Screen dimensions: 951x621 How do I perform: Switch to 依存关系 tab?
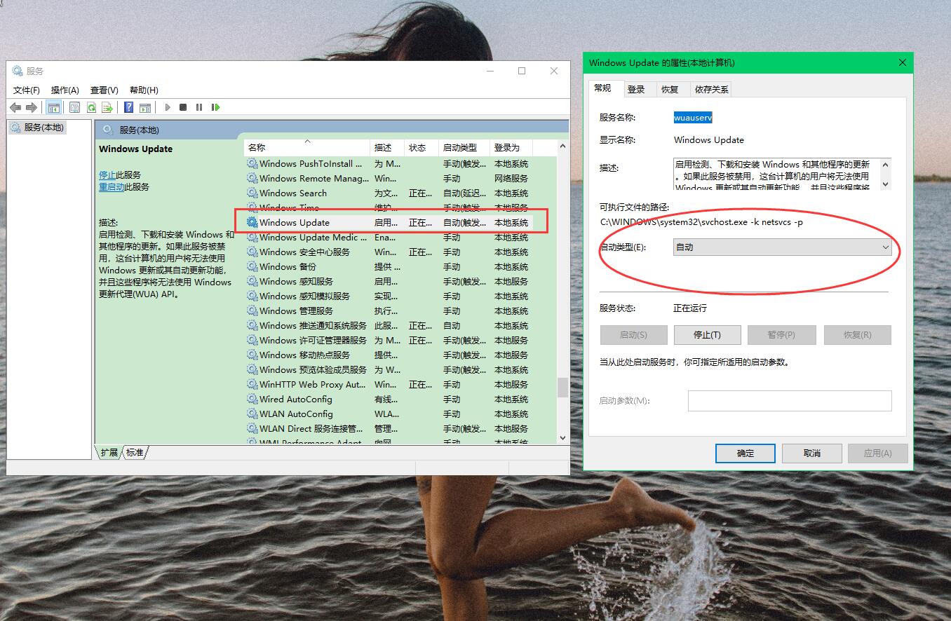711,89
